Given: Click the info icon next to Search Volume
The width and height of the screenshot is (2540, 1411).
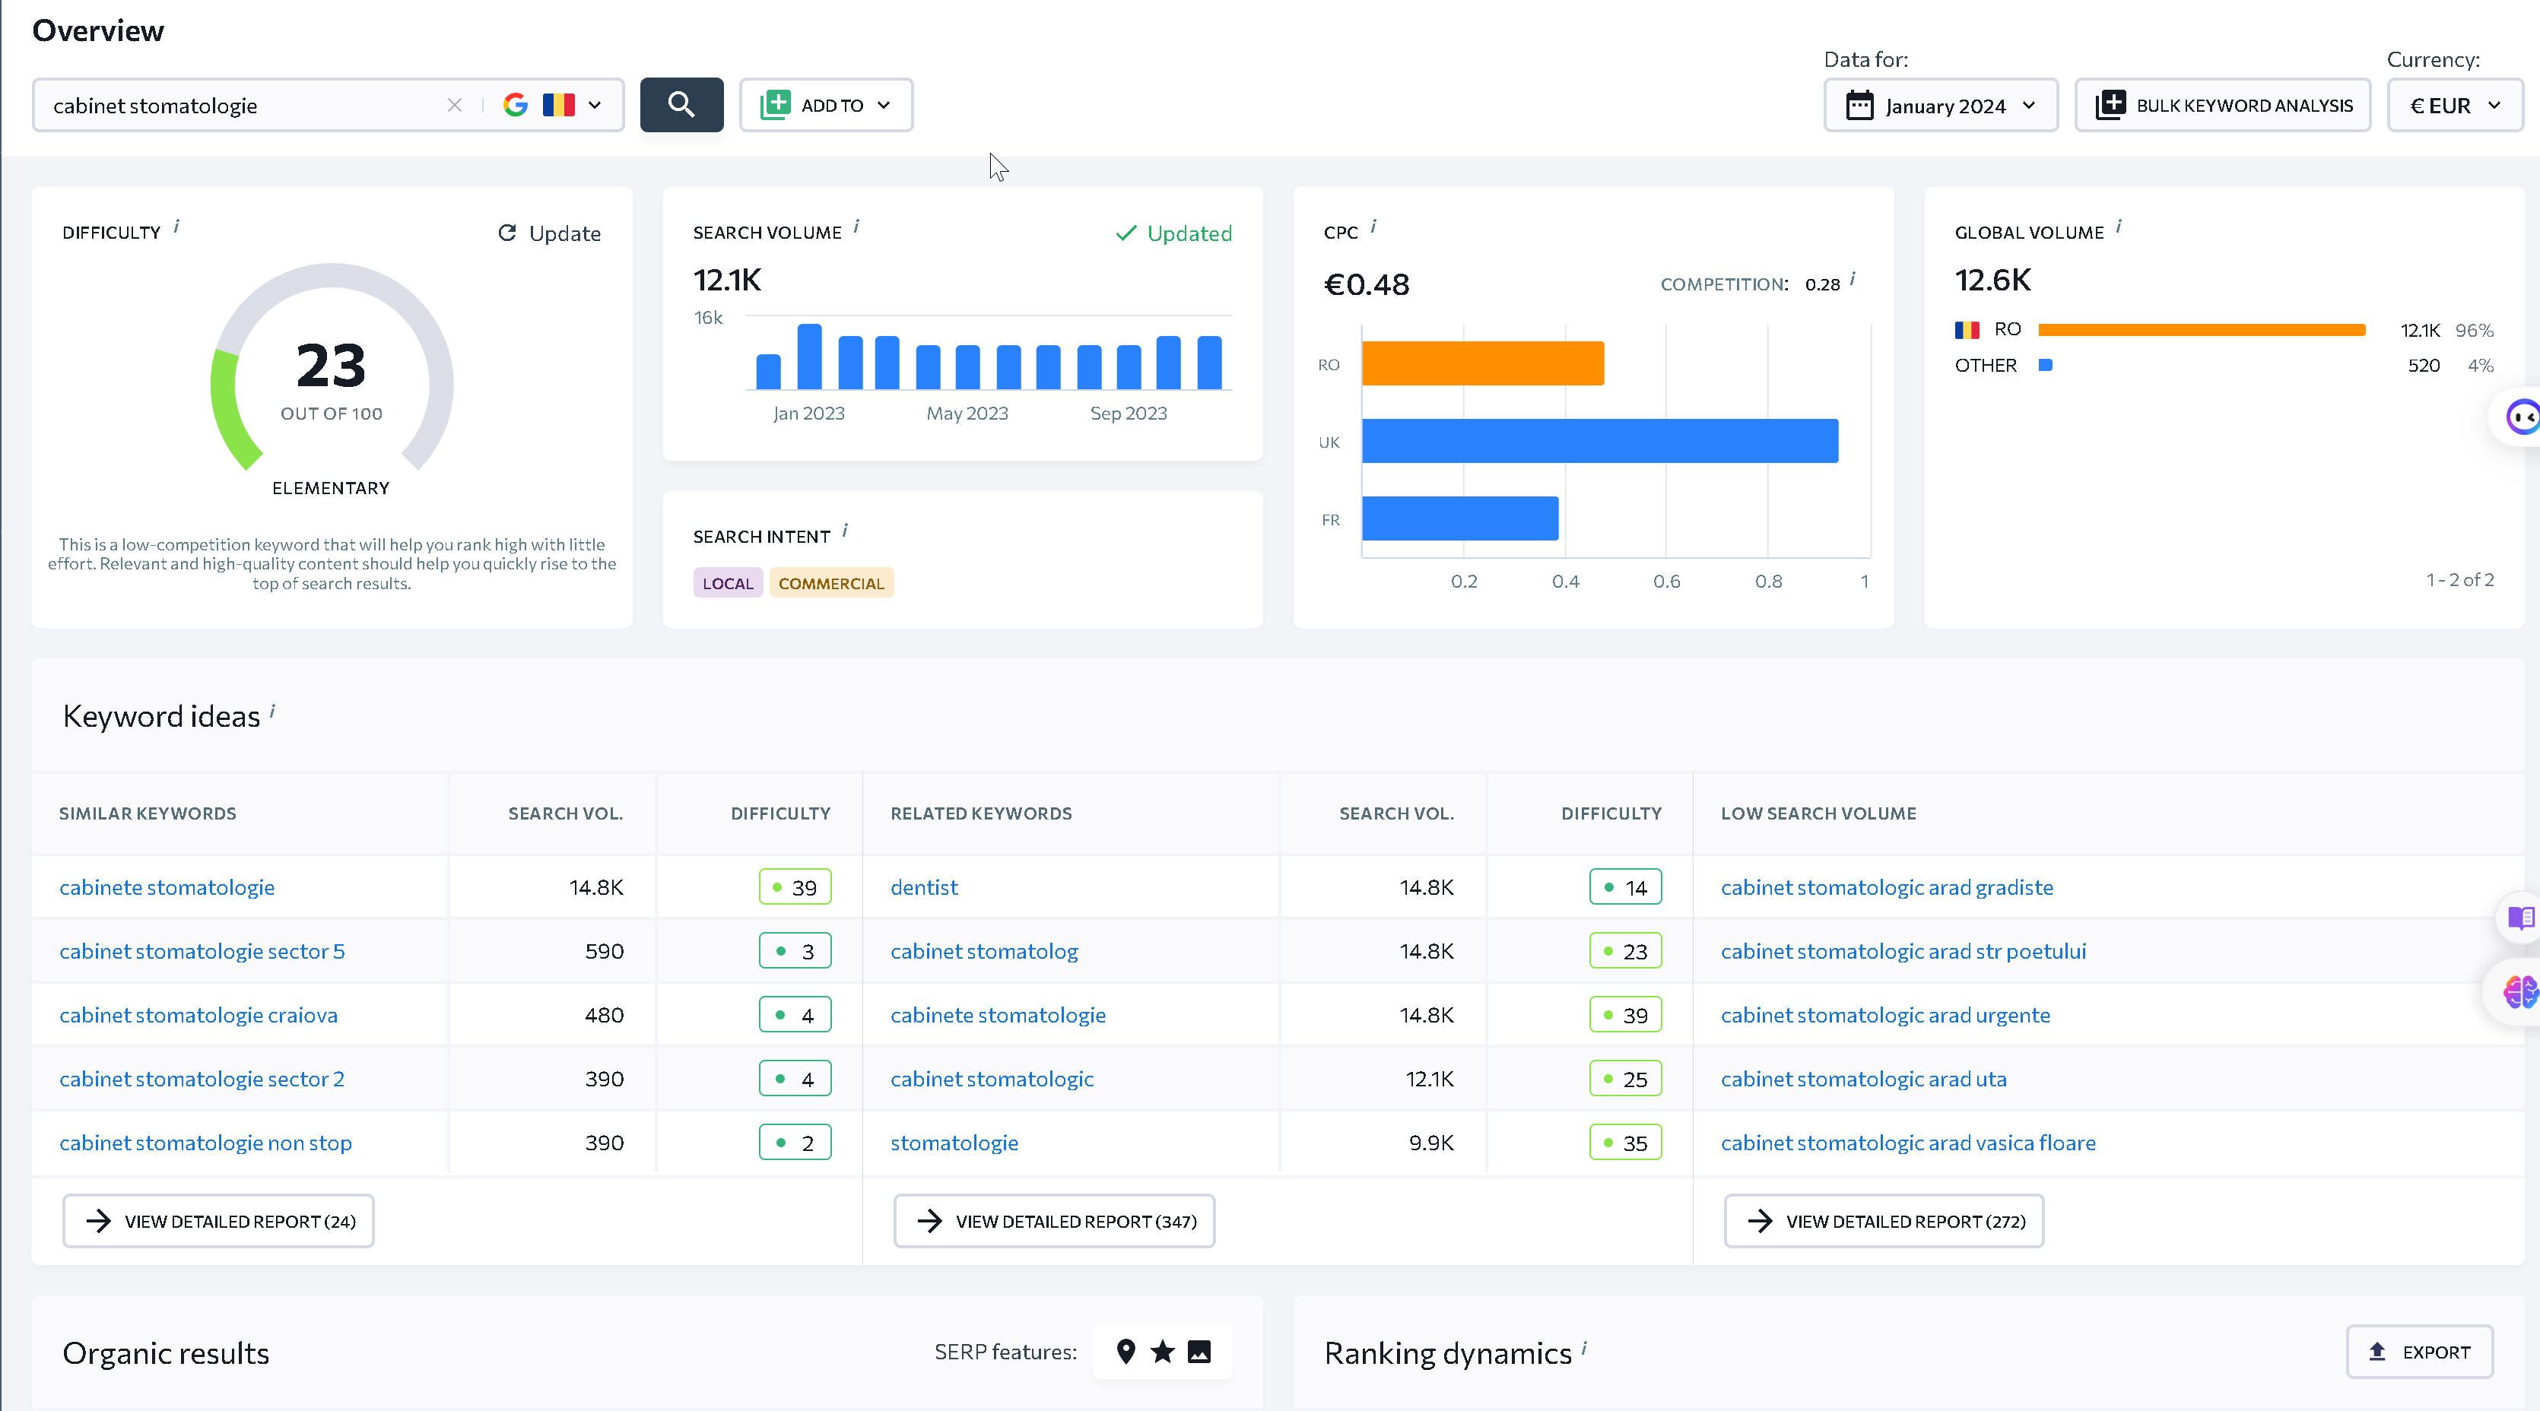Looking at the screenshot, I should click(856, 227).
